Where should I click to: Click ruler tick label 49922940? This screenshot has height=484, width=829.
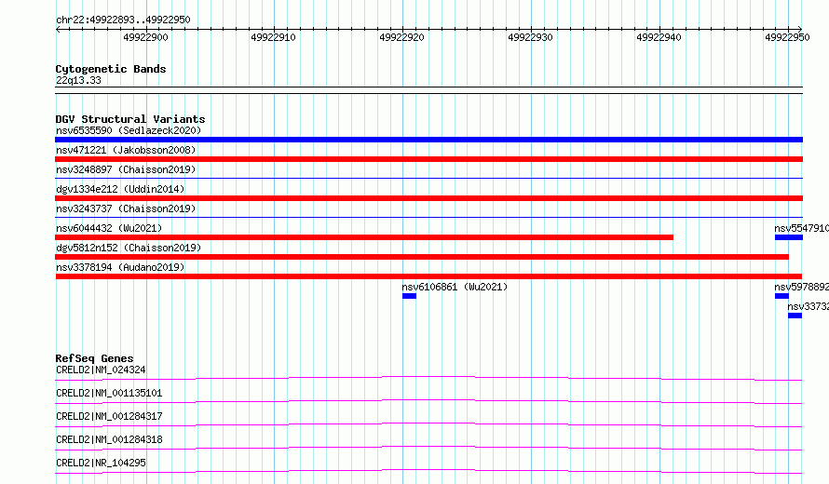tap(659, 37)
